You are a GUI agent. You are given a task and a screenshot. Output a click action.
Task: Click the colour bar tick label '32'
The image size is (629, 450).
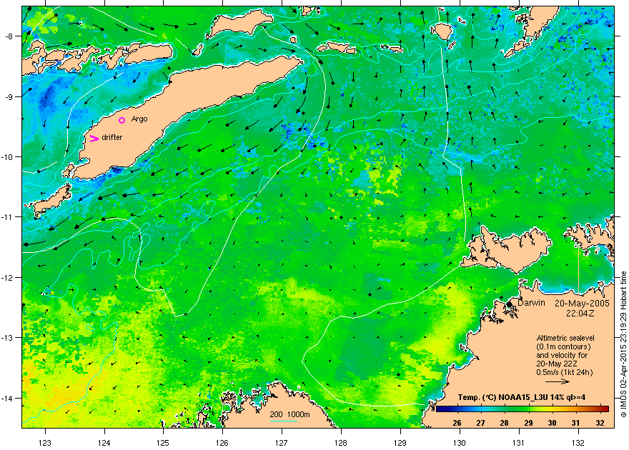tap(600, 423)
